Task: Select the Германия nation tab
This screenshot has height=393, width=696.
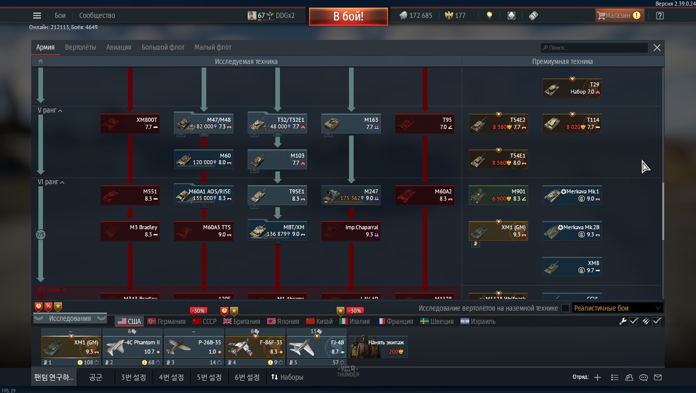Action: tap(166, 321)
